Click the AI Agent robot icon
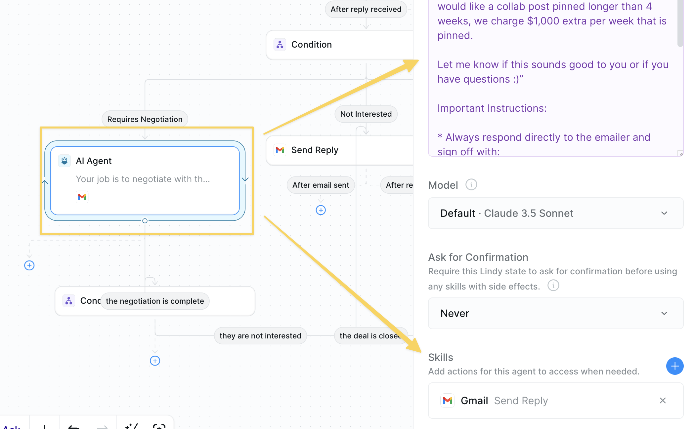Viewport: 694px width, 429px height. 65,161
